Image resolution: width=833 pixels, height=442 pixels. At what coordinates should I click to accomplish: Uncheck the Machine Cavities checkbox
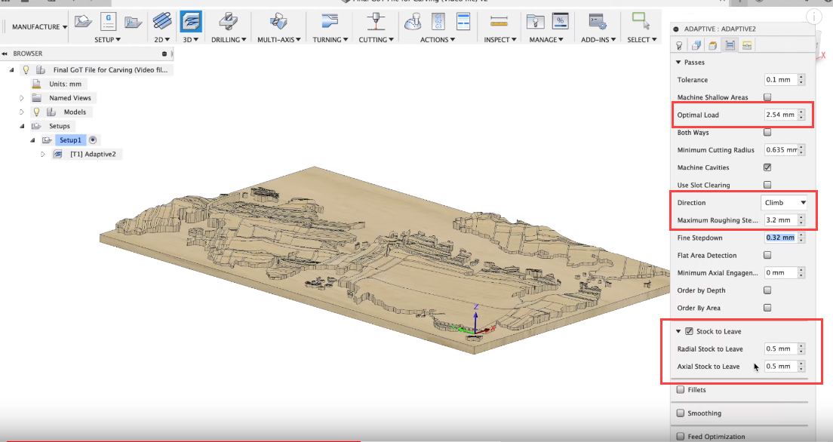click(767, 167)
